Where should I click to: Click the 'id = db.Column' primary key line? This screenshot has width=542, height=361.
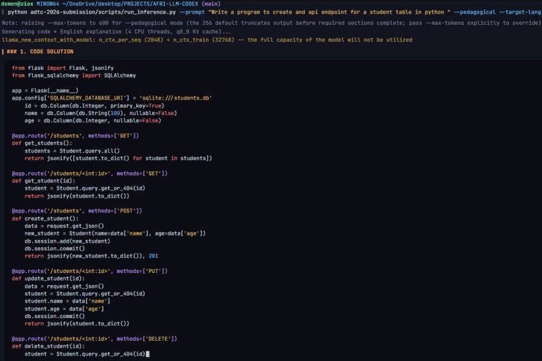tap(94, 106)
